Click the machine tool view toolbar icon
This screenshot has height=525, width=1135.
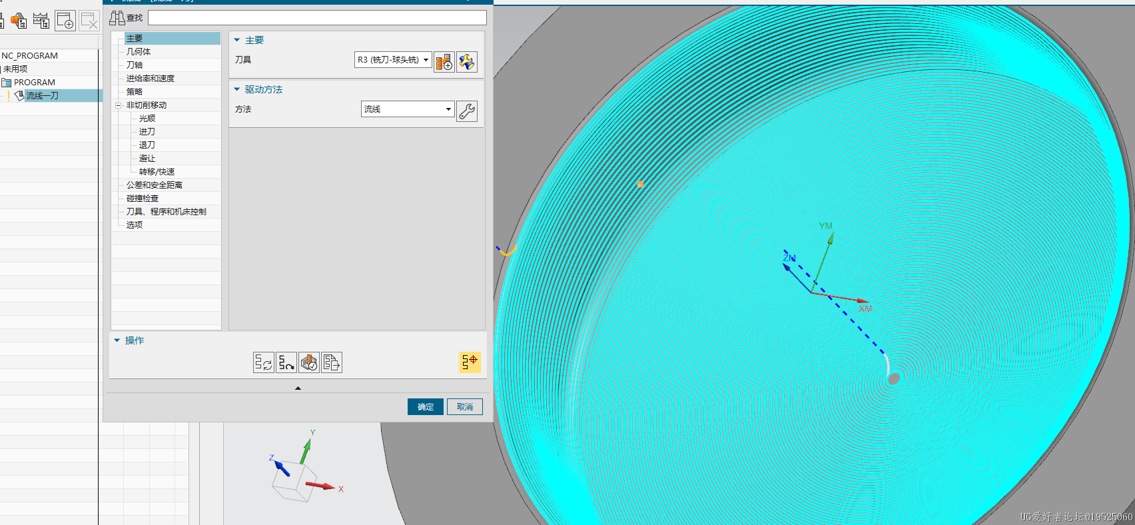tap(19, 21)
